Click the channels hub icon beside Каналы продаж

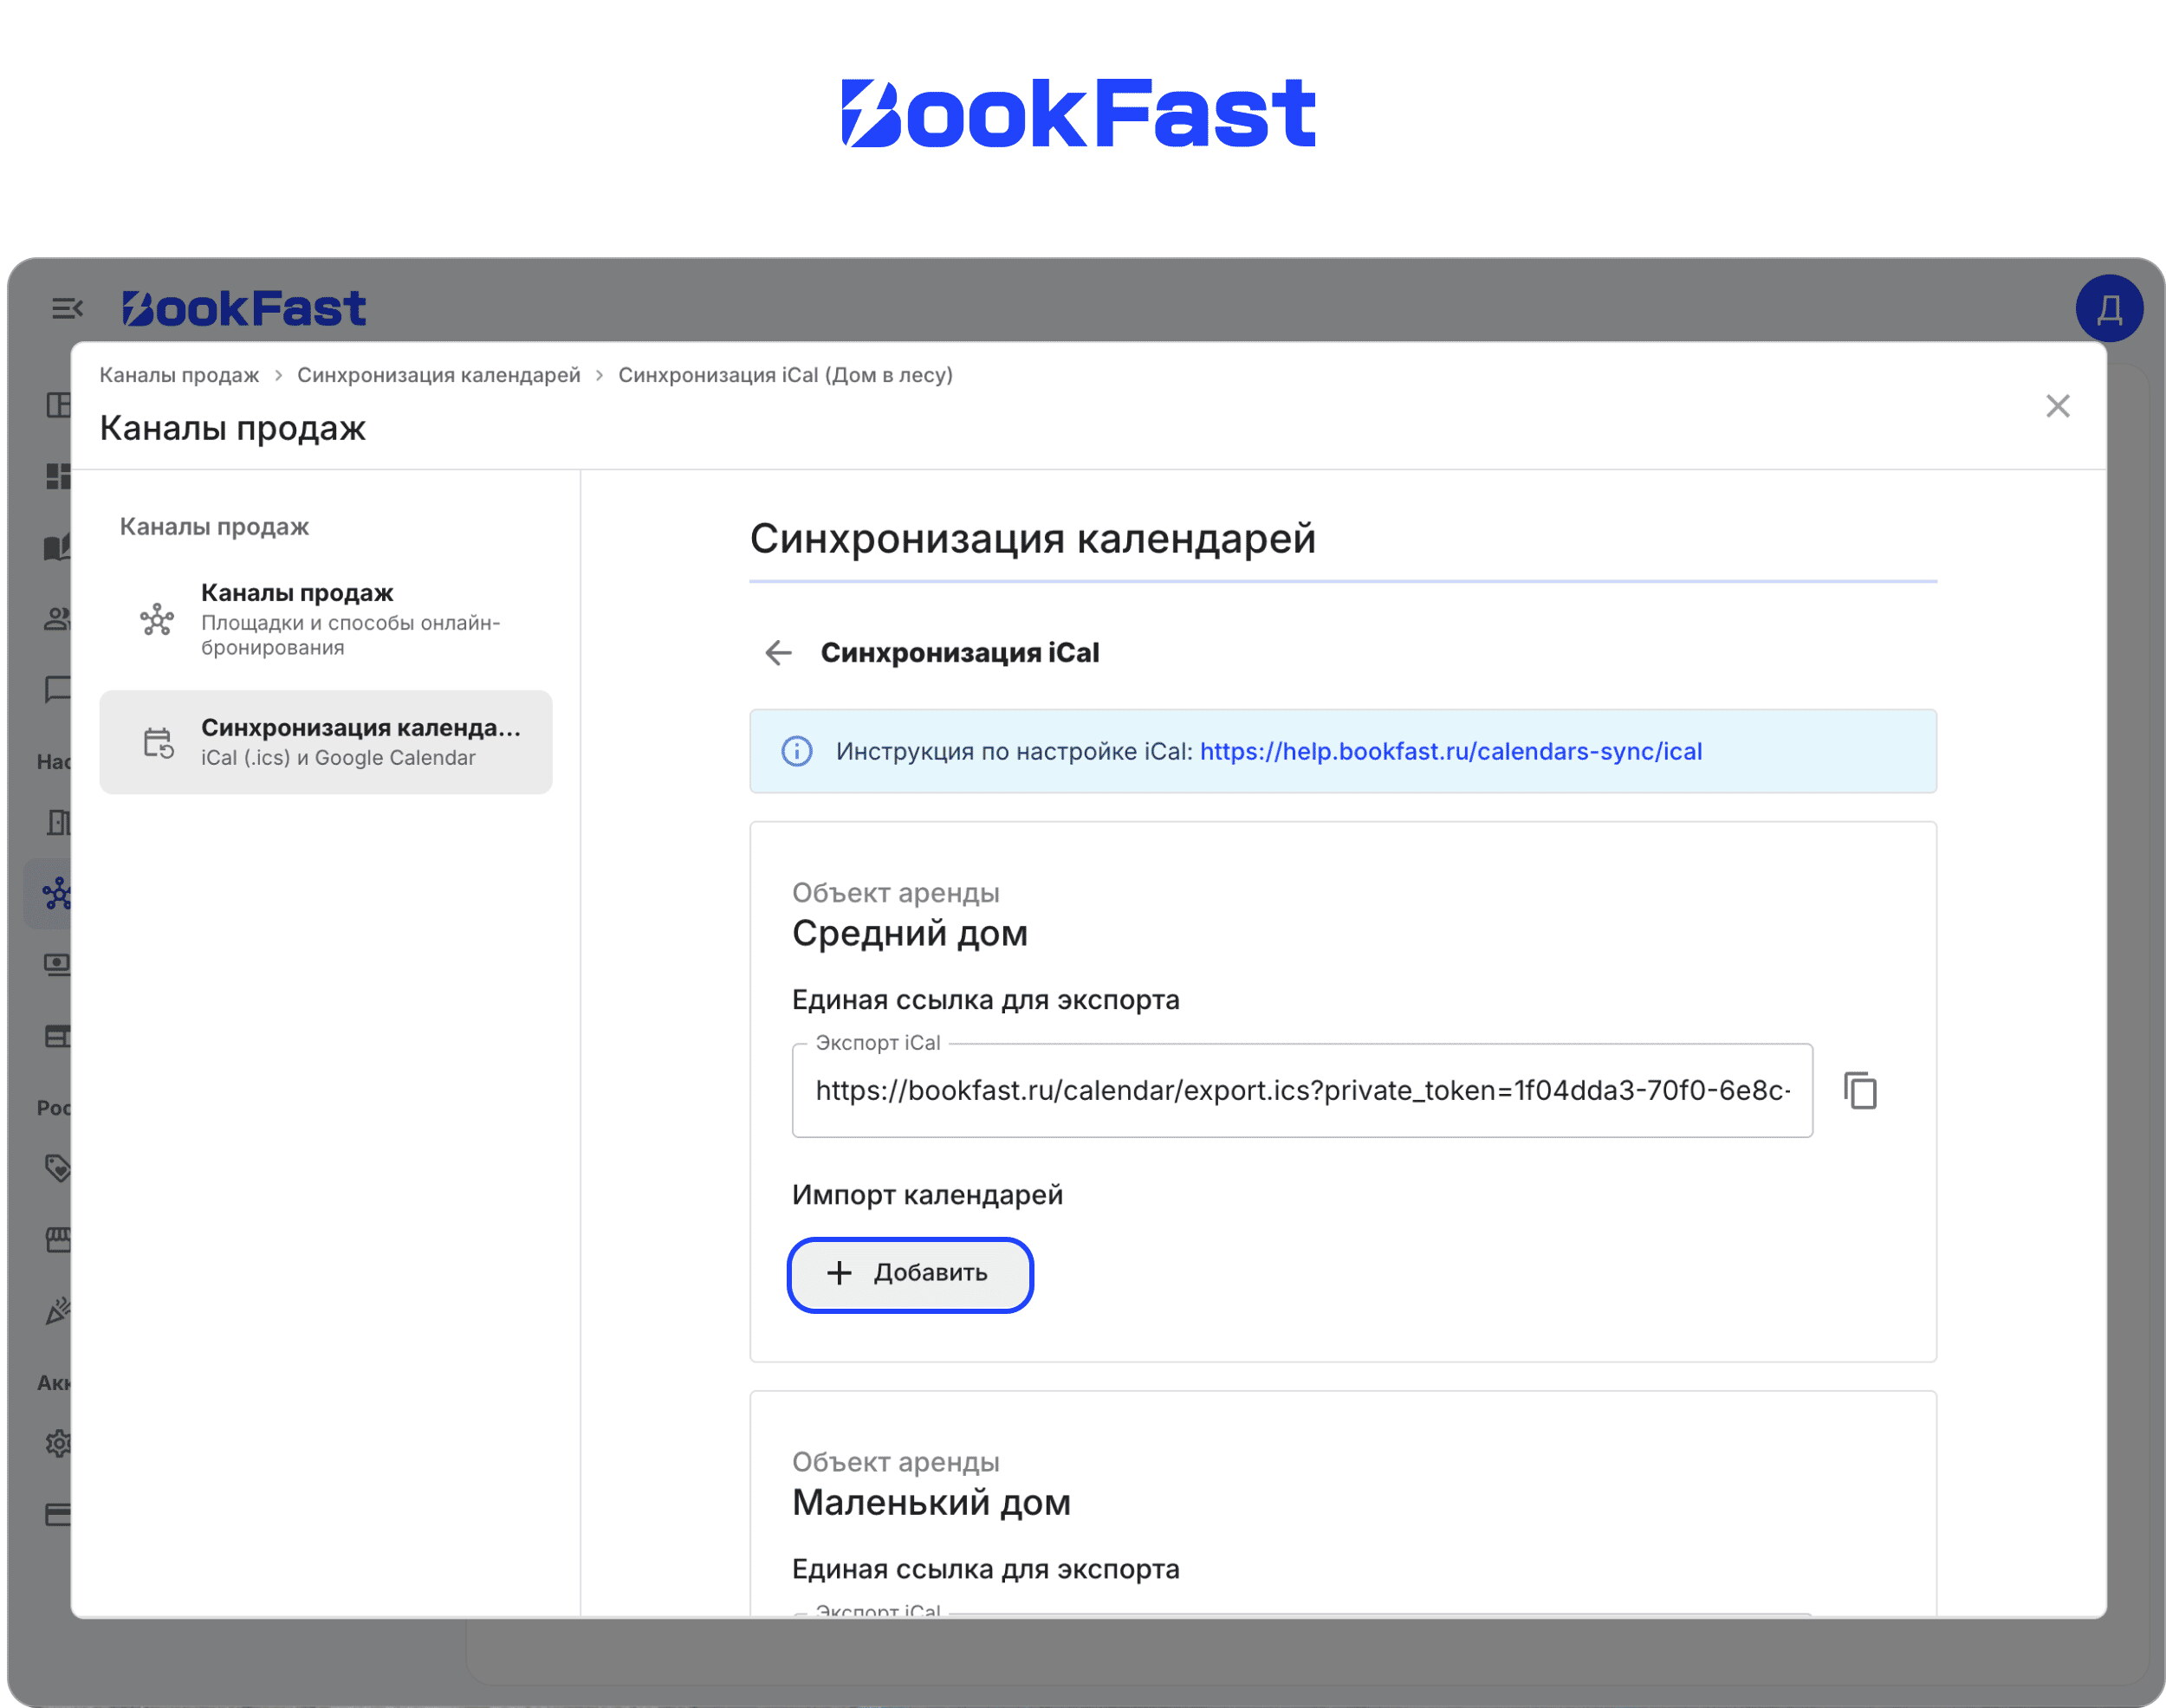[157, 620]
